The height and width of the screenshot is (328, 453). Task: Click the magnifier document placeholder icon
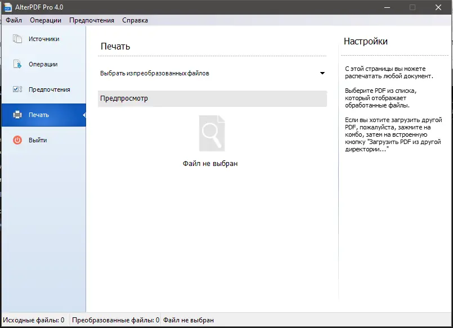[211, 133]
